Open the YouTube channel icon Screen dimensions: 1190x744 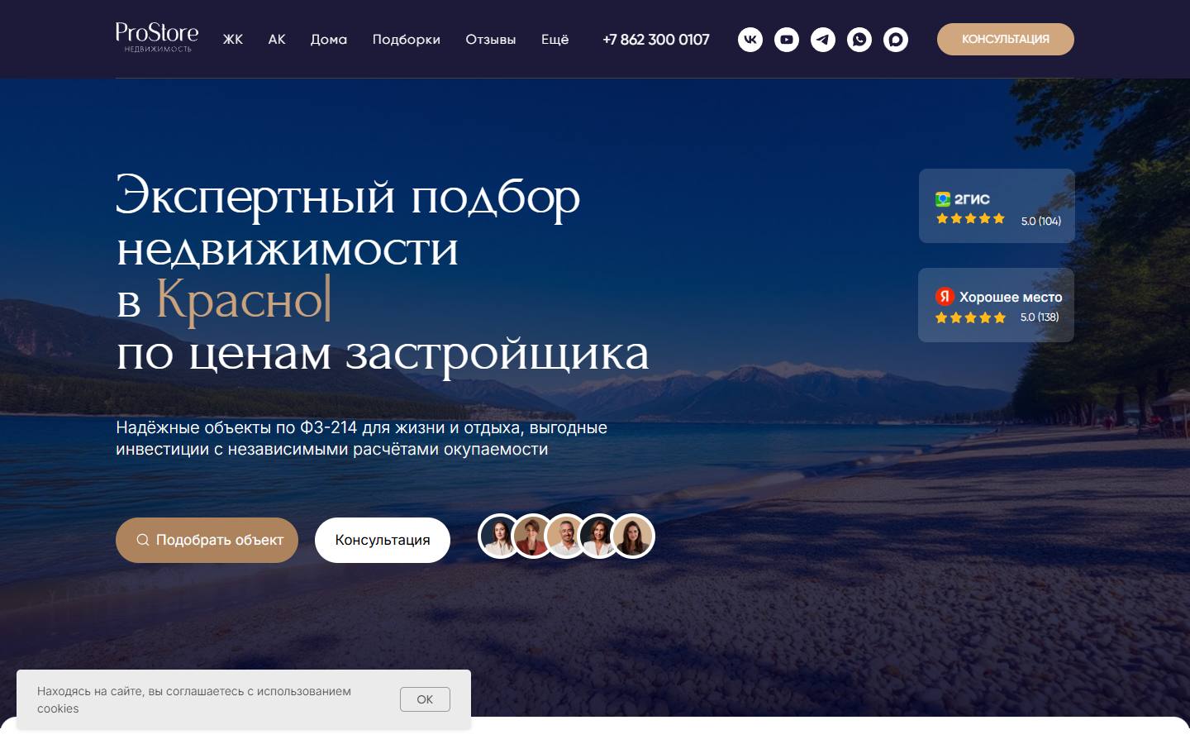pyautogui.click(x=787, y=40)
